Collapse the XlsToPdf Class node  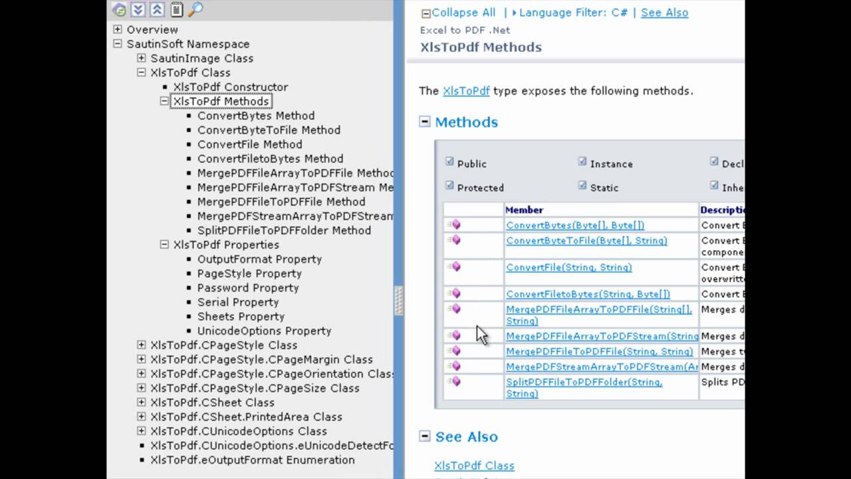(x=141, y=73)
